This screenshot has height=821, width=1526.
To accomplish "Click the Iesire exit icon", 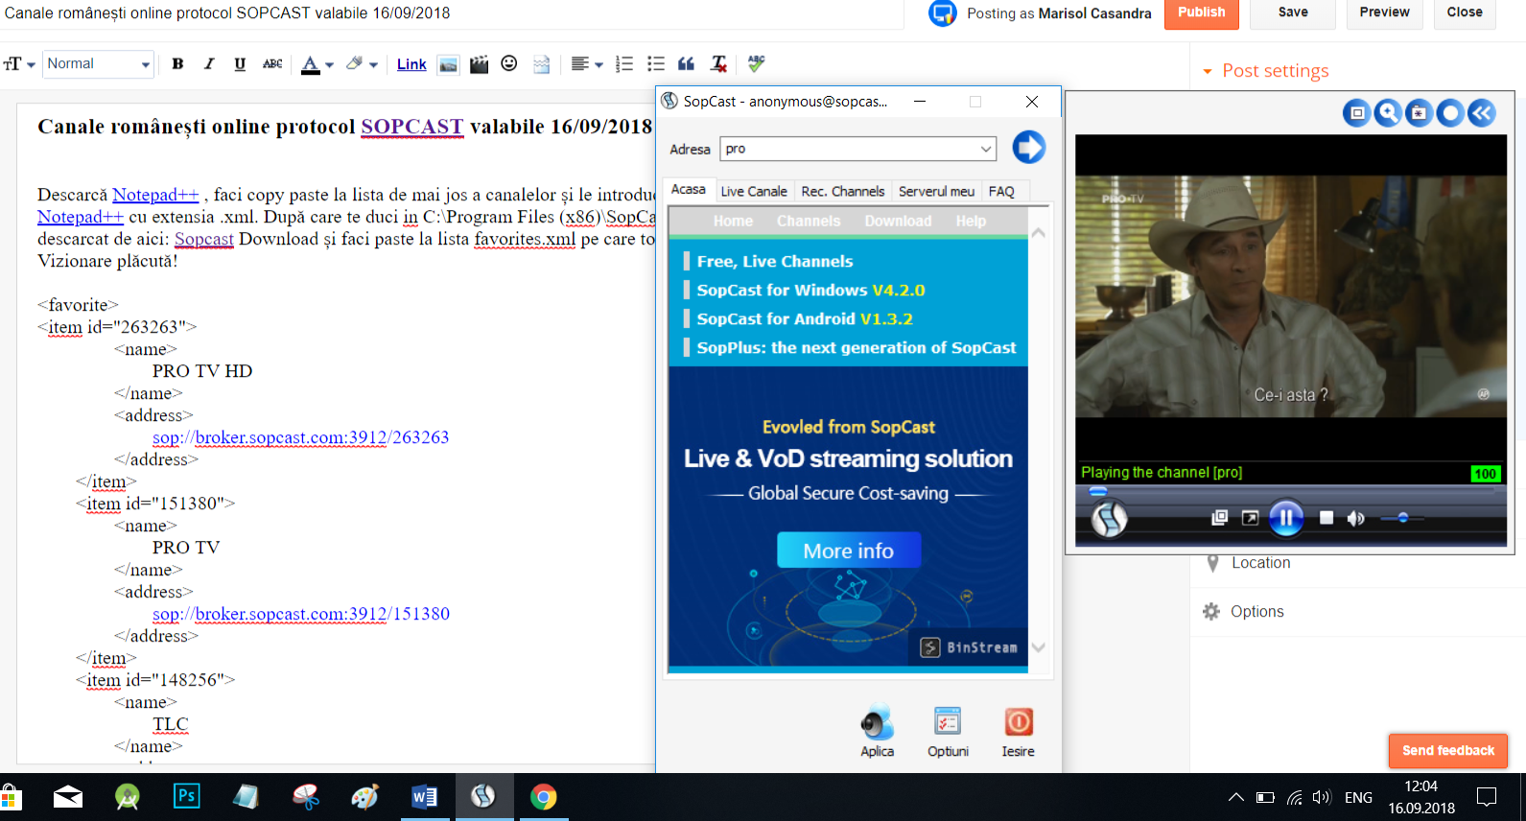I will point(1018,731).
